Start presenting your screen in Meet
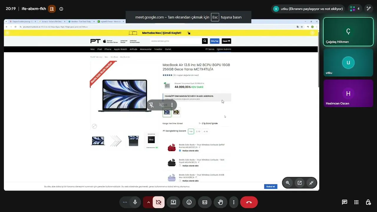 click(x=173, y=202)
